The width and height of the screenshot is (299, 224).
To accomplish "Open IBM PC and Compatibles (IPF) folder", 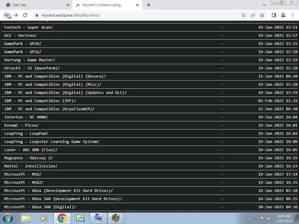I will point(40,101).
